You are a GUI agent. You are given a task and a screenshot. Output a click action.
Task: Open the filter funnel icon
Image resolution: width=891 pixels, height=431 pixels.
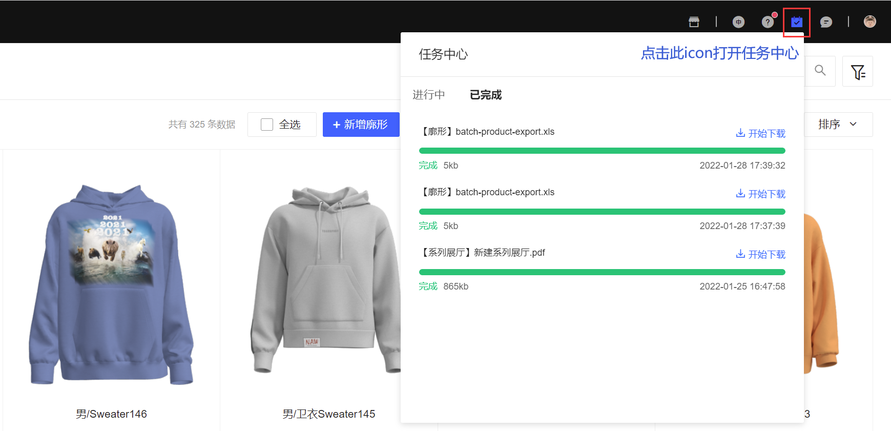pos(858,72)
